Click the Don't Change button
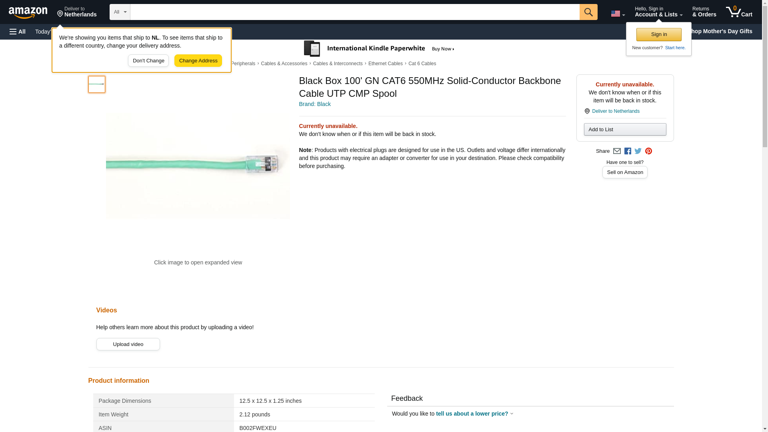This screenshot has width=768, height=432. (x=148, y=61)
